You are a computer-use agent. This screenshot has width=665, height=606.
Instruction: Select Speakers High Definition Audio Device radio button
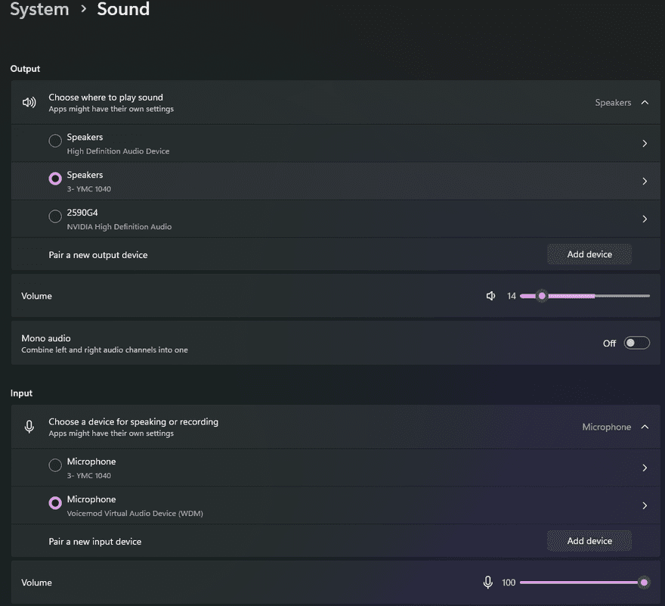55,141
